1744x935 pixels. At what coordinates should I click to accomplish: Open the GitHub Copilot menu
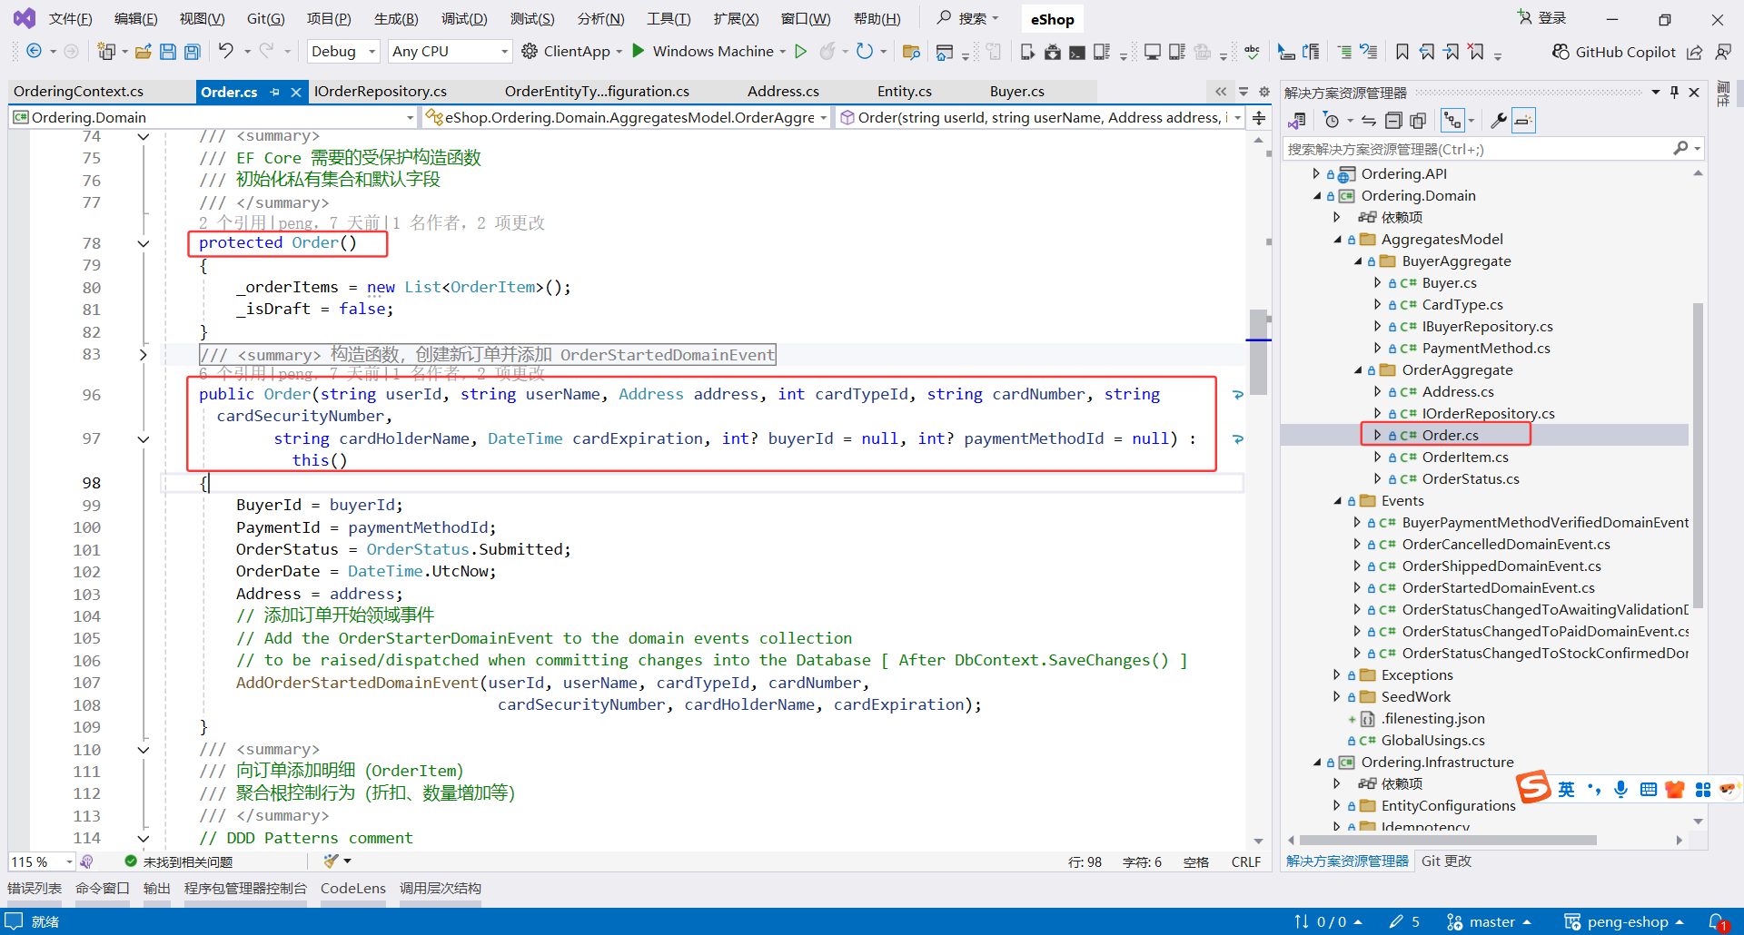[x=1614, y=52]
